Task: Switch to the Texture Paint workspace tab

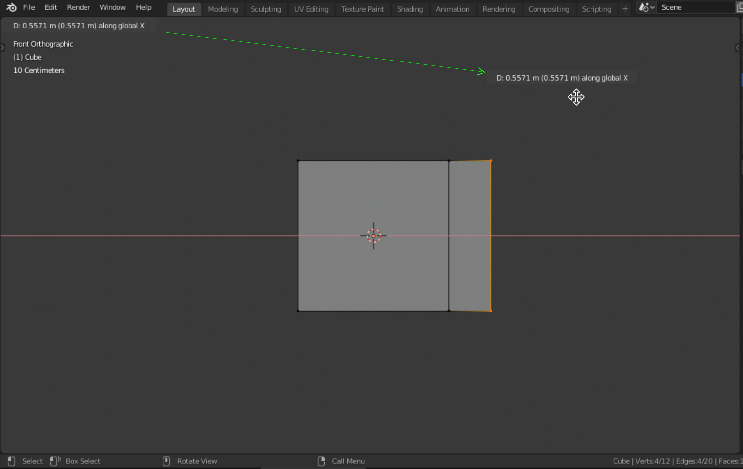Action: (x=363, y=9)
